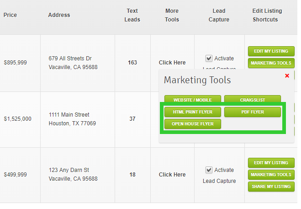Open Marketing Tools for 679 All Streets Dr
The height and width of the screenshot is (209, 301).
pos(271,63)
